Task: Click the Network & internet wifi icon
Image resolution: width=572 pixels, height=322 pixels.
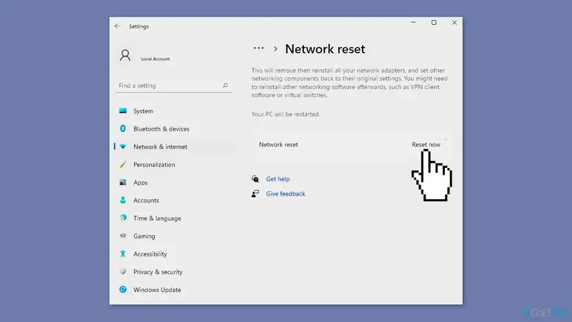Action: tap(123, 146)
